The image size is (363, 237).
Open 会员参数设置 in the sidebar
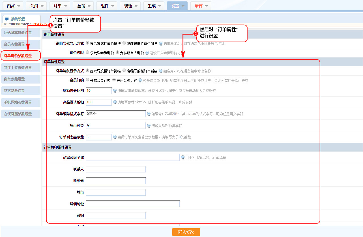21,44
